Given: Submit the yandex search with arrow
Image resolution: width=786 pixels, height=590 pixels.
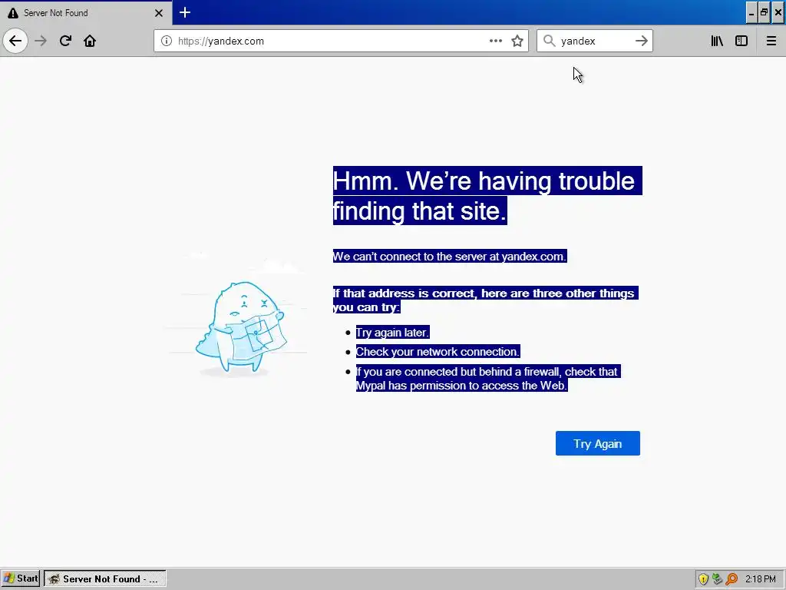Looking at the screenshot, I should (641, 41).
